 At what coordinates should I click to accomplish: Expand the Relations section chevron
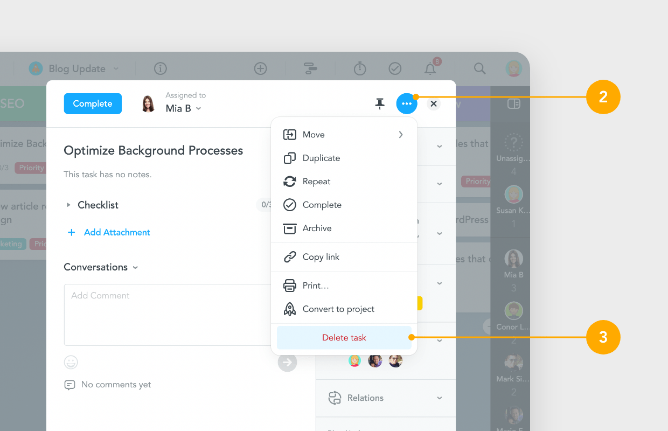coord(440,398)
